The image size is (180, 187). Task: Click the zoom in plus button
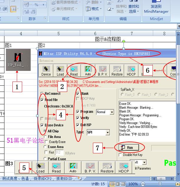[178, 184]
